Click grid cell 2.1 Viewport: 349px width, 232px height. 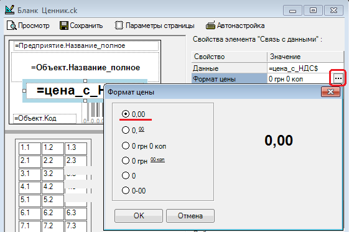click(x=30, y=162)
